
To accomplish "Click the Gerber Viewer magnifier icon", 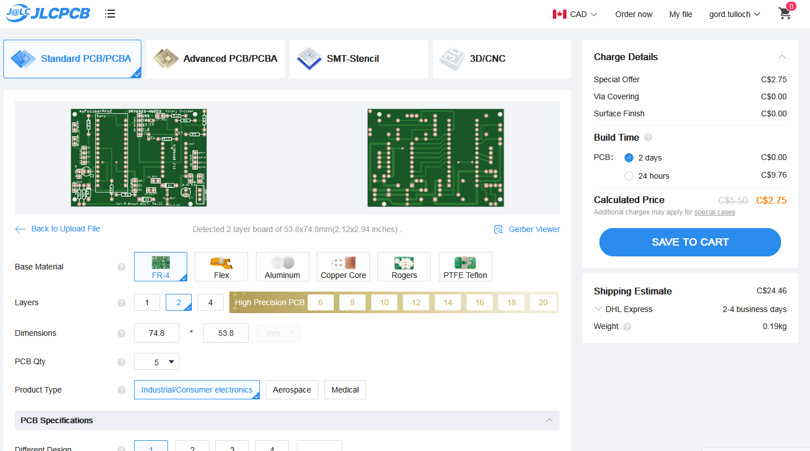I will pos(498,230).
